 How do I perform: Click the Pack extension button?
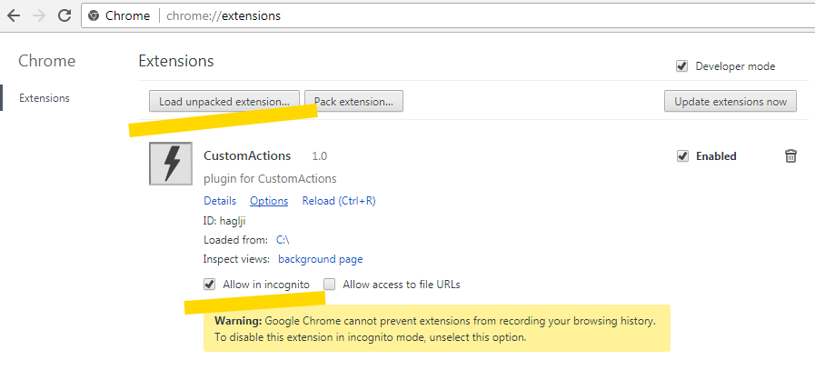click(353, 101)
